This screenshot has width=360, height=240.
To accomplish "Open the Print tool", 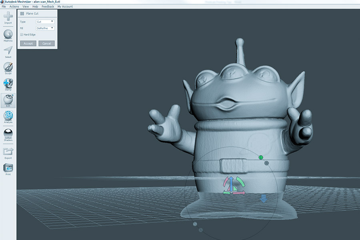I will pyautogui.click(x=8, y=168).
